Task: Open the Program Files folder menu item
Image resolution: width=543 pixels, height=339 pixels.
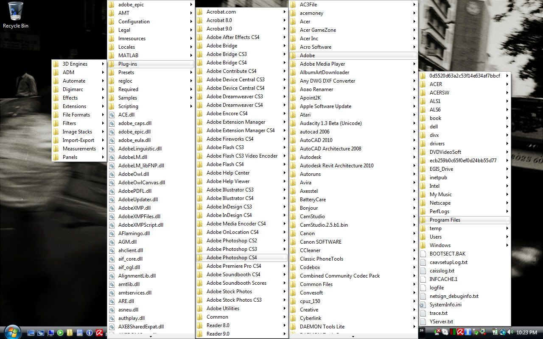Action: coord(465,220)
